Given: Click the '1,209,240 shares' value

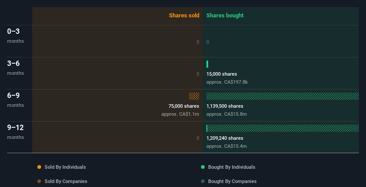Looking at the screenshot, I should tap(225, 138).
